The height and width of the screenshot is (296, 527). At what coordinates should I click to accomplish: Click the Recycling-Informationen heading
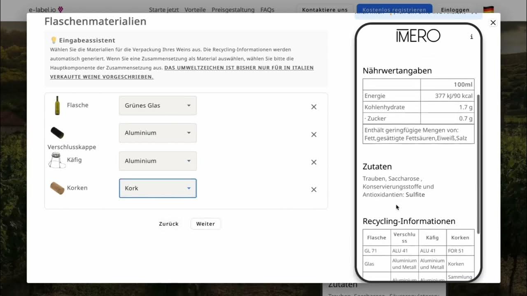click(x=409, y=221)
